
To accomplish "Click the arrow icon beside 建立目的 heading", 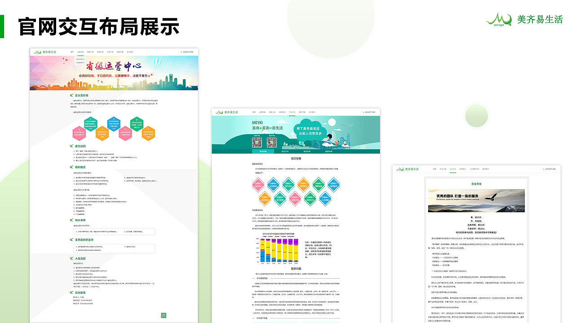I will pos(71,146).
